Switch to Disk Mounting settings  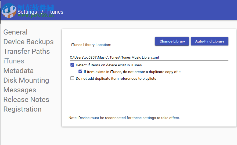(x=26, y=80)
